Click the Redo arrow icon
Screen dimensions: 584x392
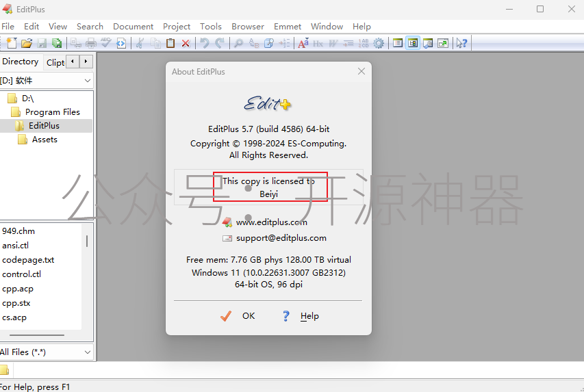(x=220, y=43)
